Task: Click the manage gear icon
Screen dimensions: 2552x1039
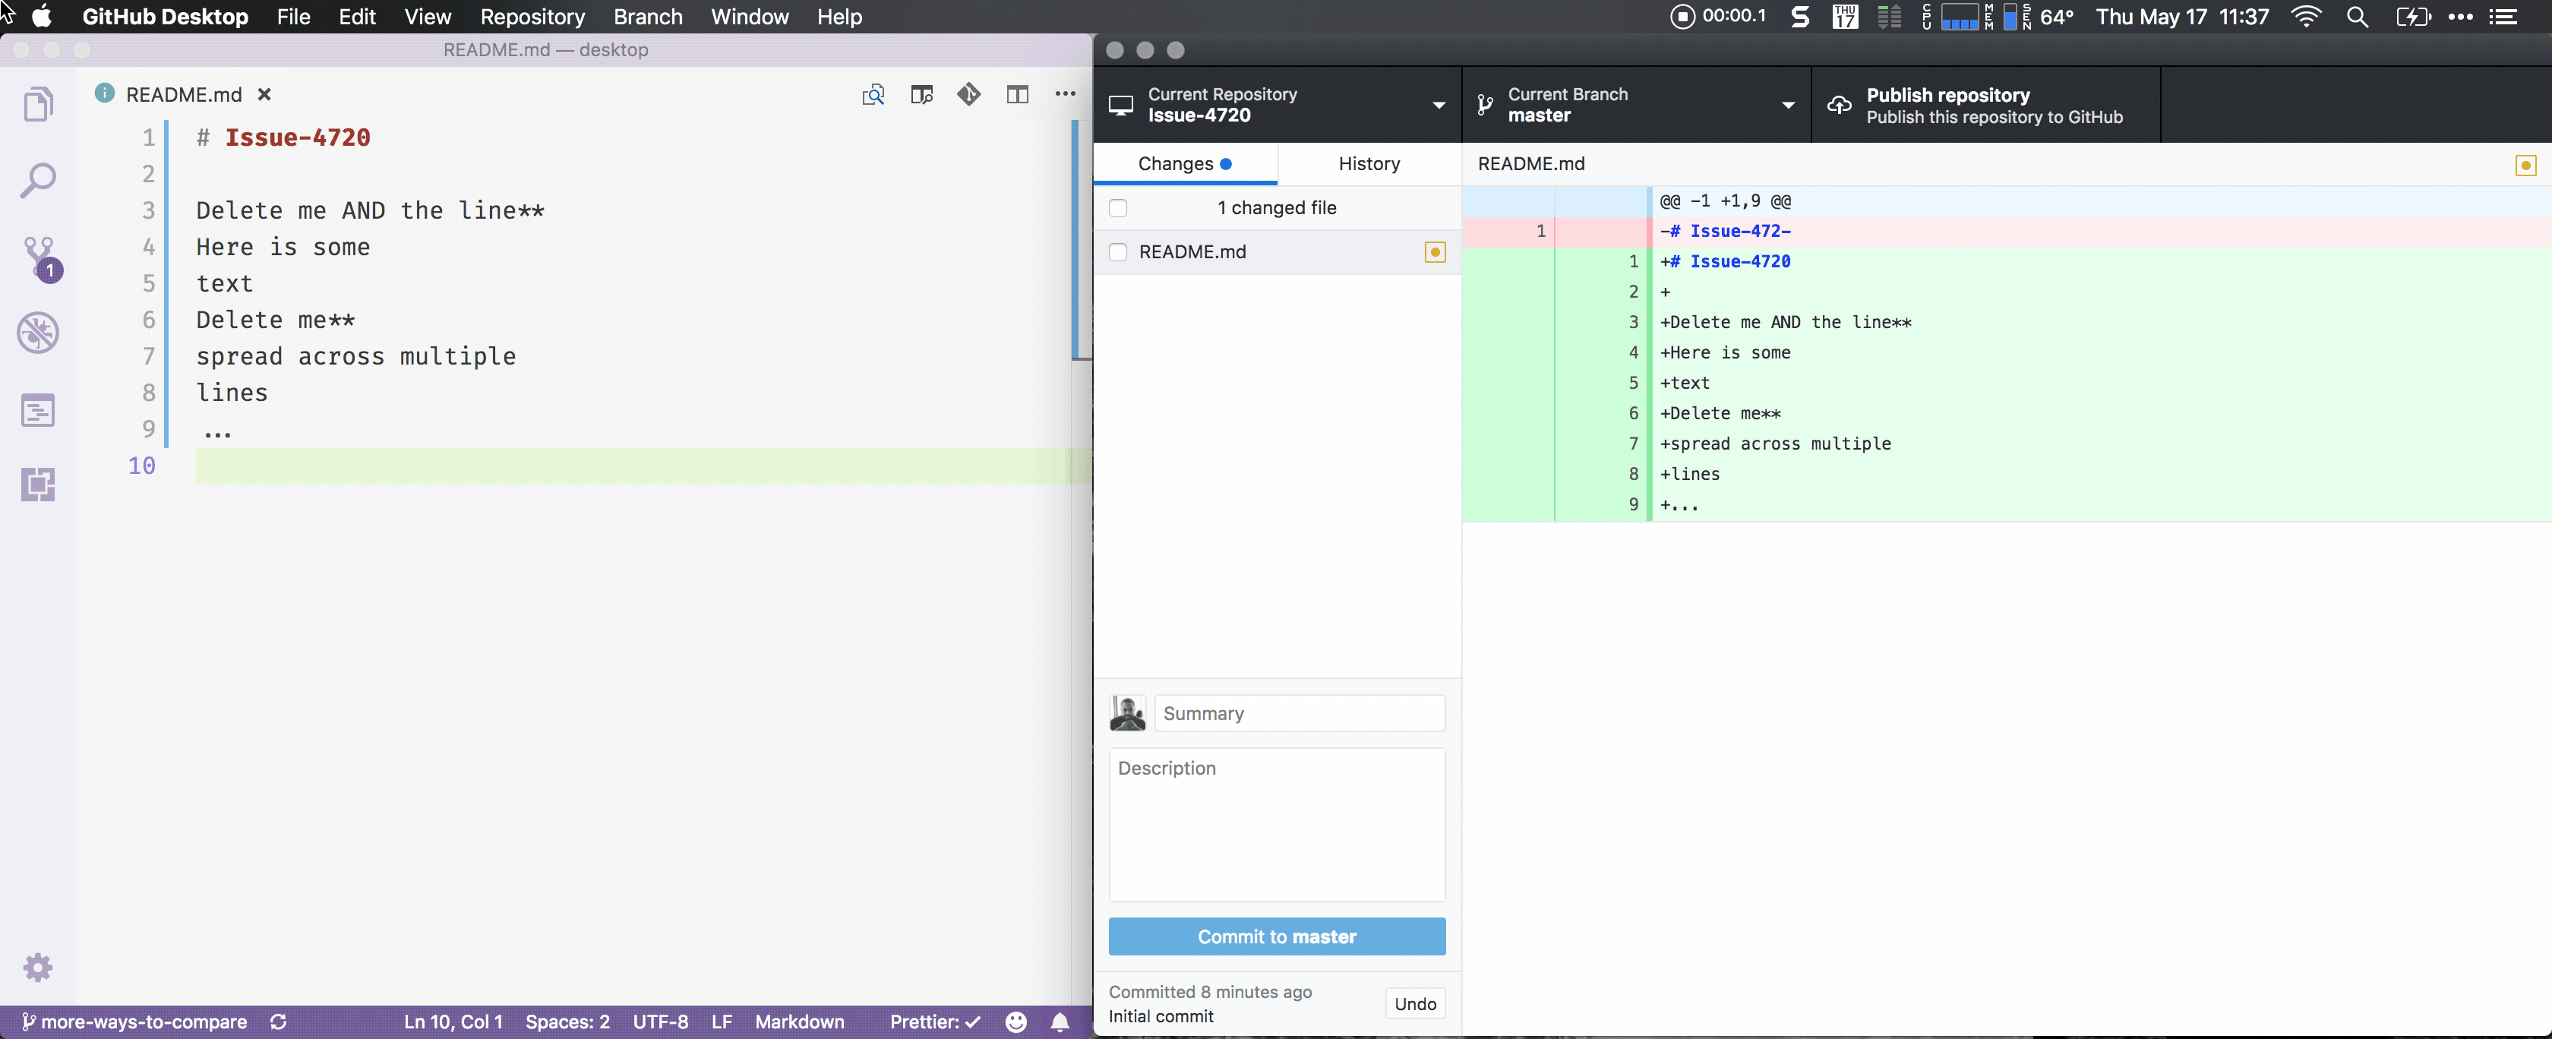Action: (38, 967)
